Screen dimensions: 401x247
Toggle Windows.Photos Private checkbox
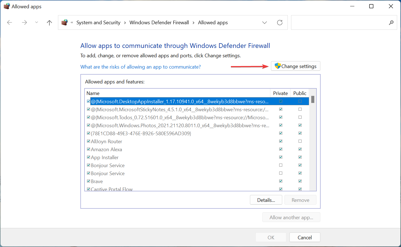(281, 125)
